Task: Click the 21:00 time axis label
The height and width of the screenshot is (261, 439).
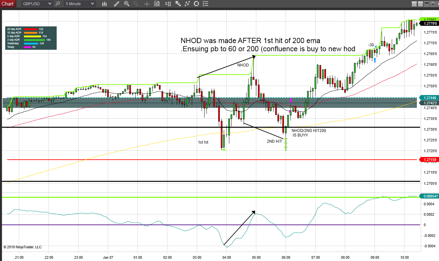Action: click(19, 257)
